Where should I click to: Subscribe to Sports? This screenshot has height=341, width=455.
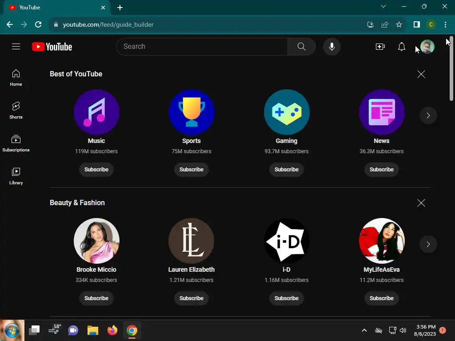click(x=192, y=169)
